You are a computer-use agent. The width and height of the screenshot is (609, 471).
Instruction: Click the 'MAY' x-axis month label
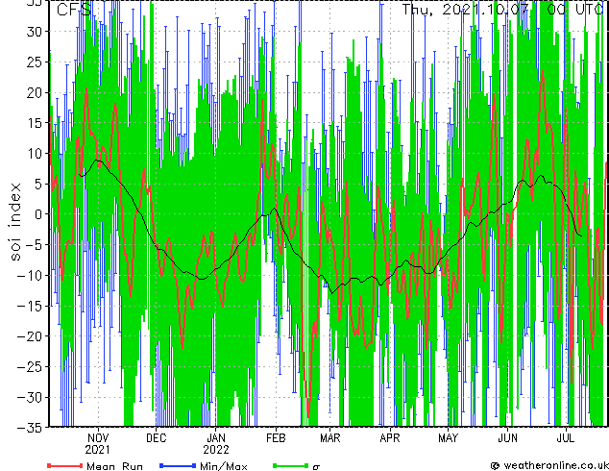coord(448,438)
